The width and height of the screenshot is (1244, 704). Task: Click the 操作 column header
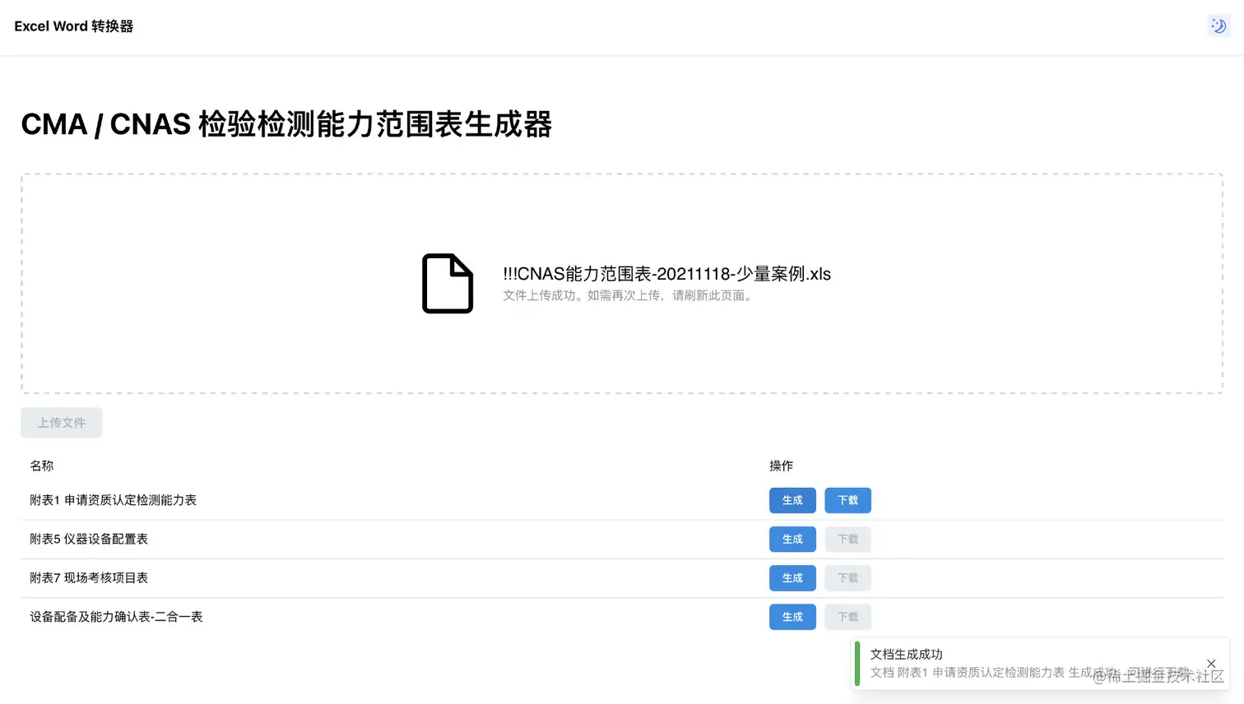click(780, 465)
